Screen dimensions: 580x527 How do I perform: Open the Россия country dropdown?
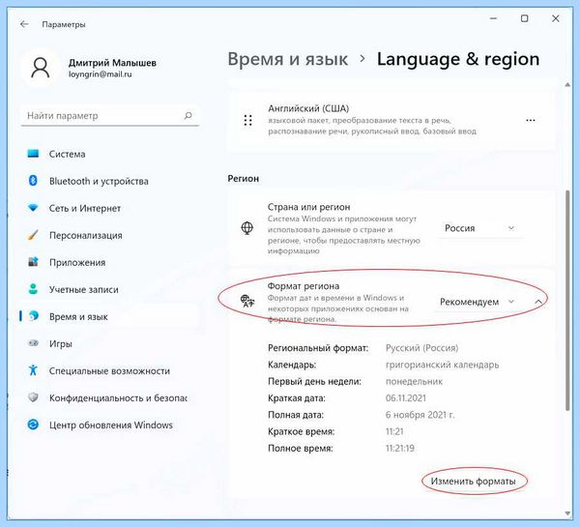click(479, 228)
